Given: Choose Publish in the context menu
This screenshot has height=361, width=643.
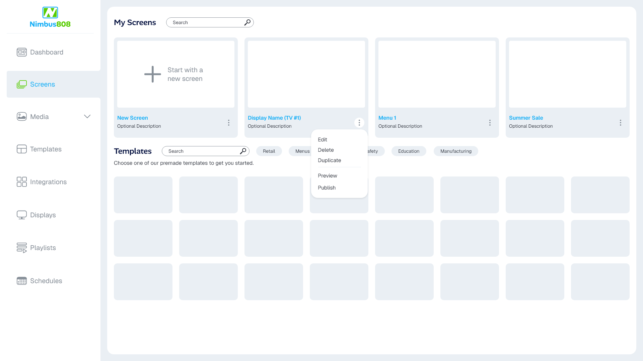Looking at the screenshot, I should coord(327,188).
